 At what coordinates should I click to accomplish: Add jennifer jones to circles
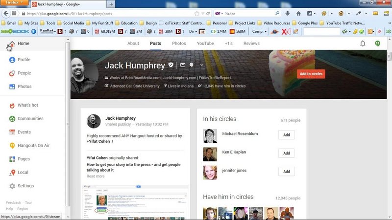click(x=287, y=172)
